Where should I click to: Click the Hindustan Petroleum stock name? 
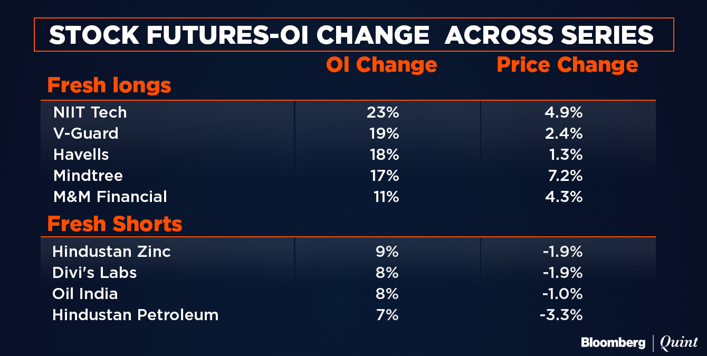(136, 315)
